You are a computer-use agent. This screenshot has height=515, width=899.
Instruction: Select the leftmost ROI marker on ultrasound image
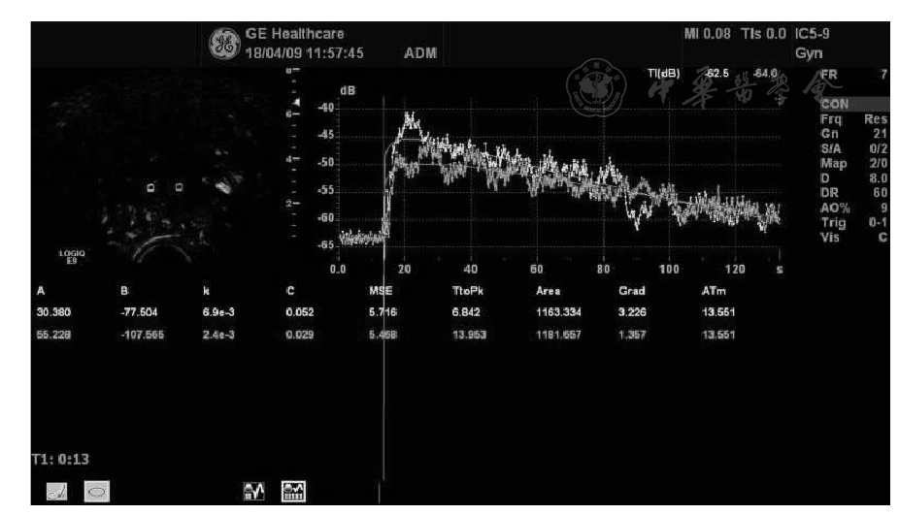[x=150, y=187]
